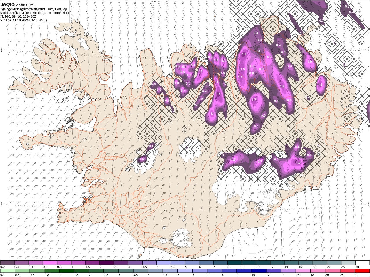Click the bright red swatch after bottom-row 30
The width and height of the screenshot is (370, 277).
point(362,271)
